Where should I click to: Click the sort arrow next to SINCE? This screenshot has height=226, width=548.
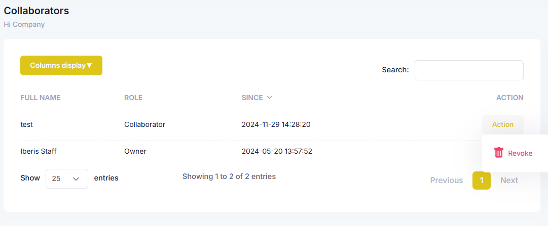point(269,98)
